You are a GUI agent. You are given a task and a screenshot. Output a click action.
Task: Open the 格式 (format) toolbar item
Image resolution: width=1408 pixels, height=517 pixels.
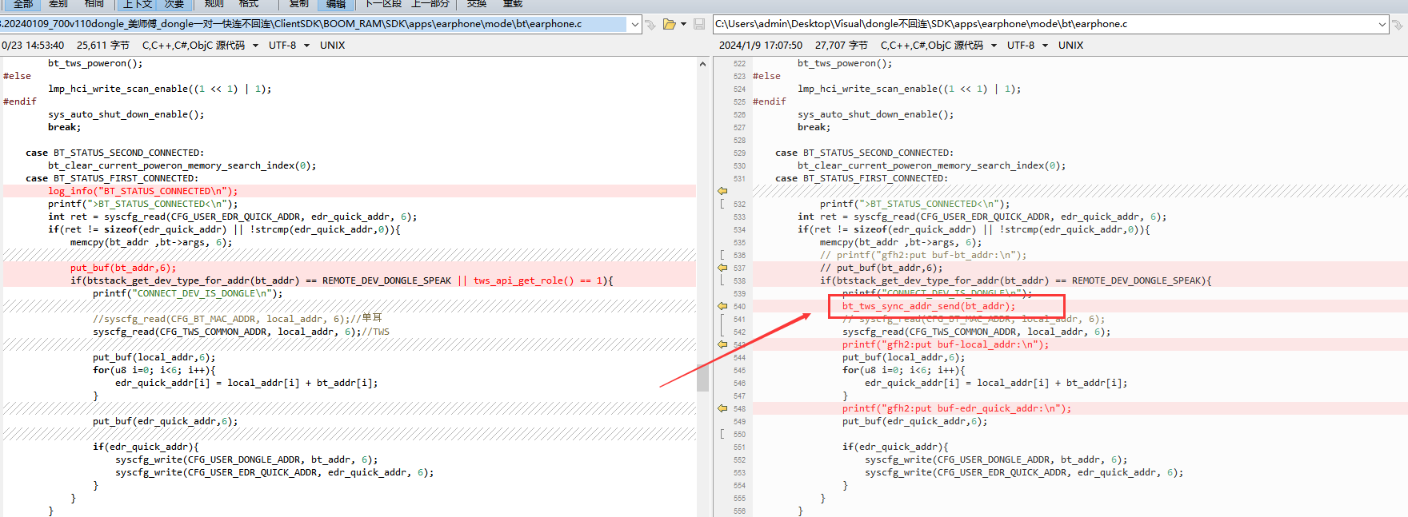click(x=249, y=4)
